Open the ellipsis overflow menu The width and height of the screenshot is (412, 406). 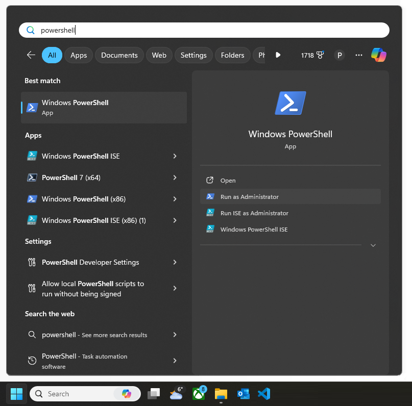click(x=359, y=55)
